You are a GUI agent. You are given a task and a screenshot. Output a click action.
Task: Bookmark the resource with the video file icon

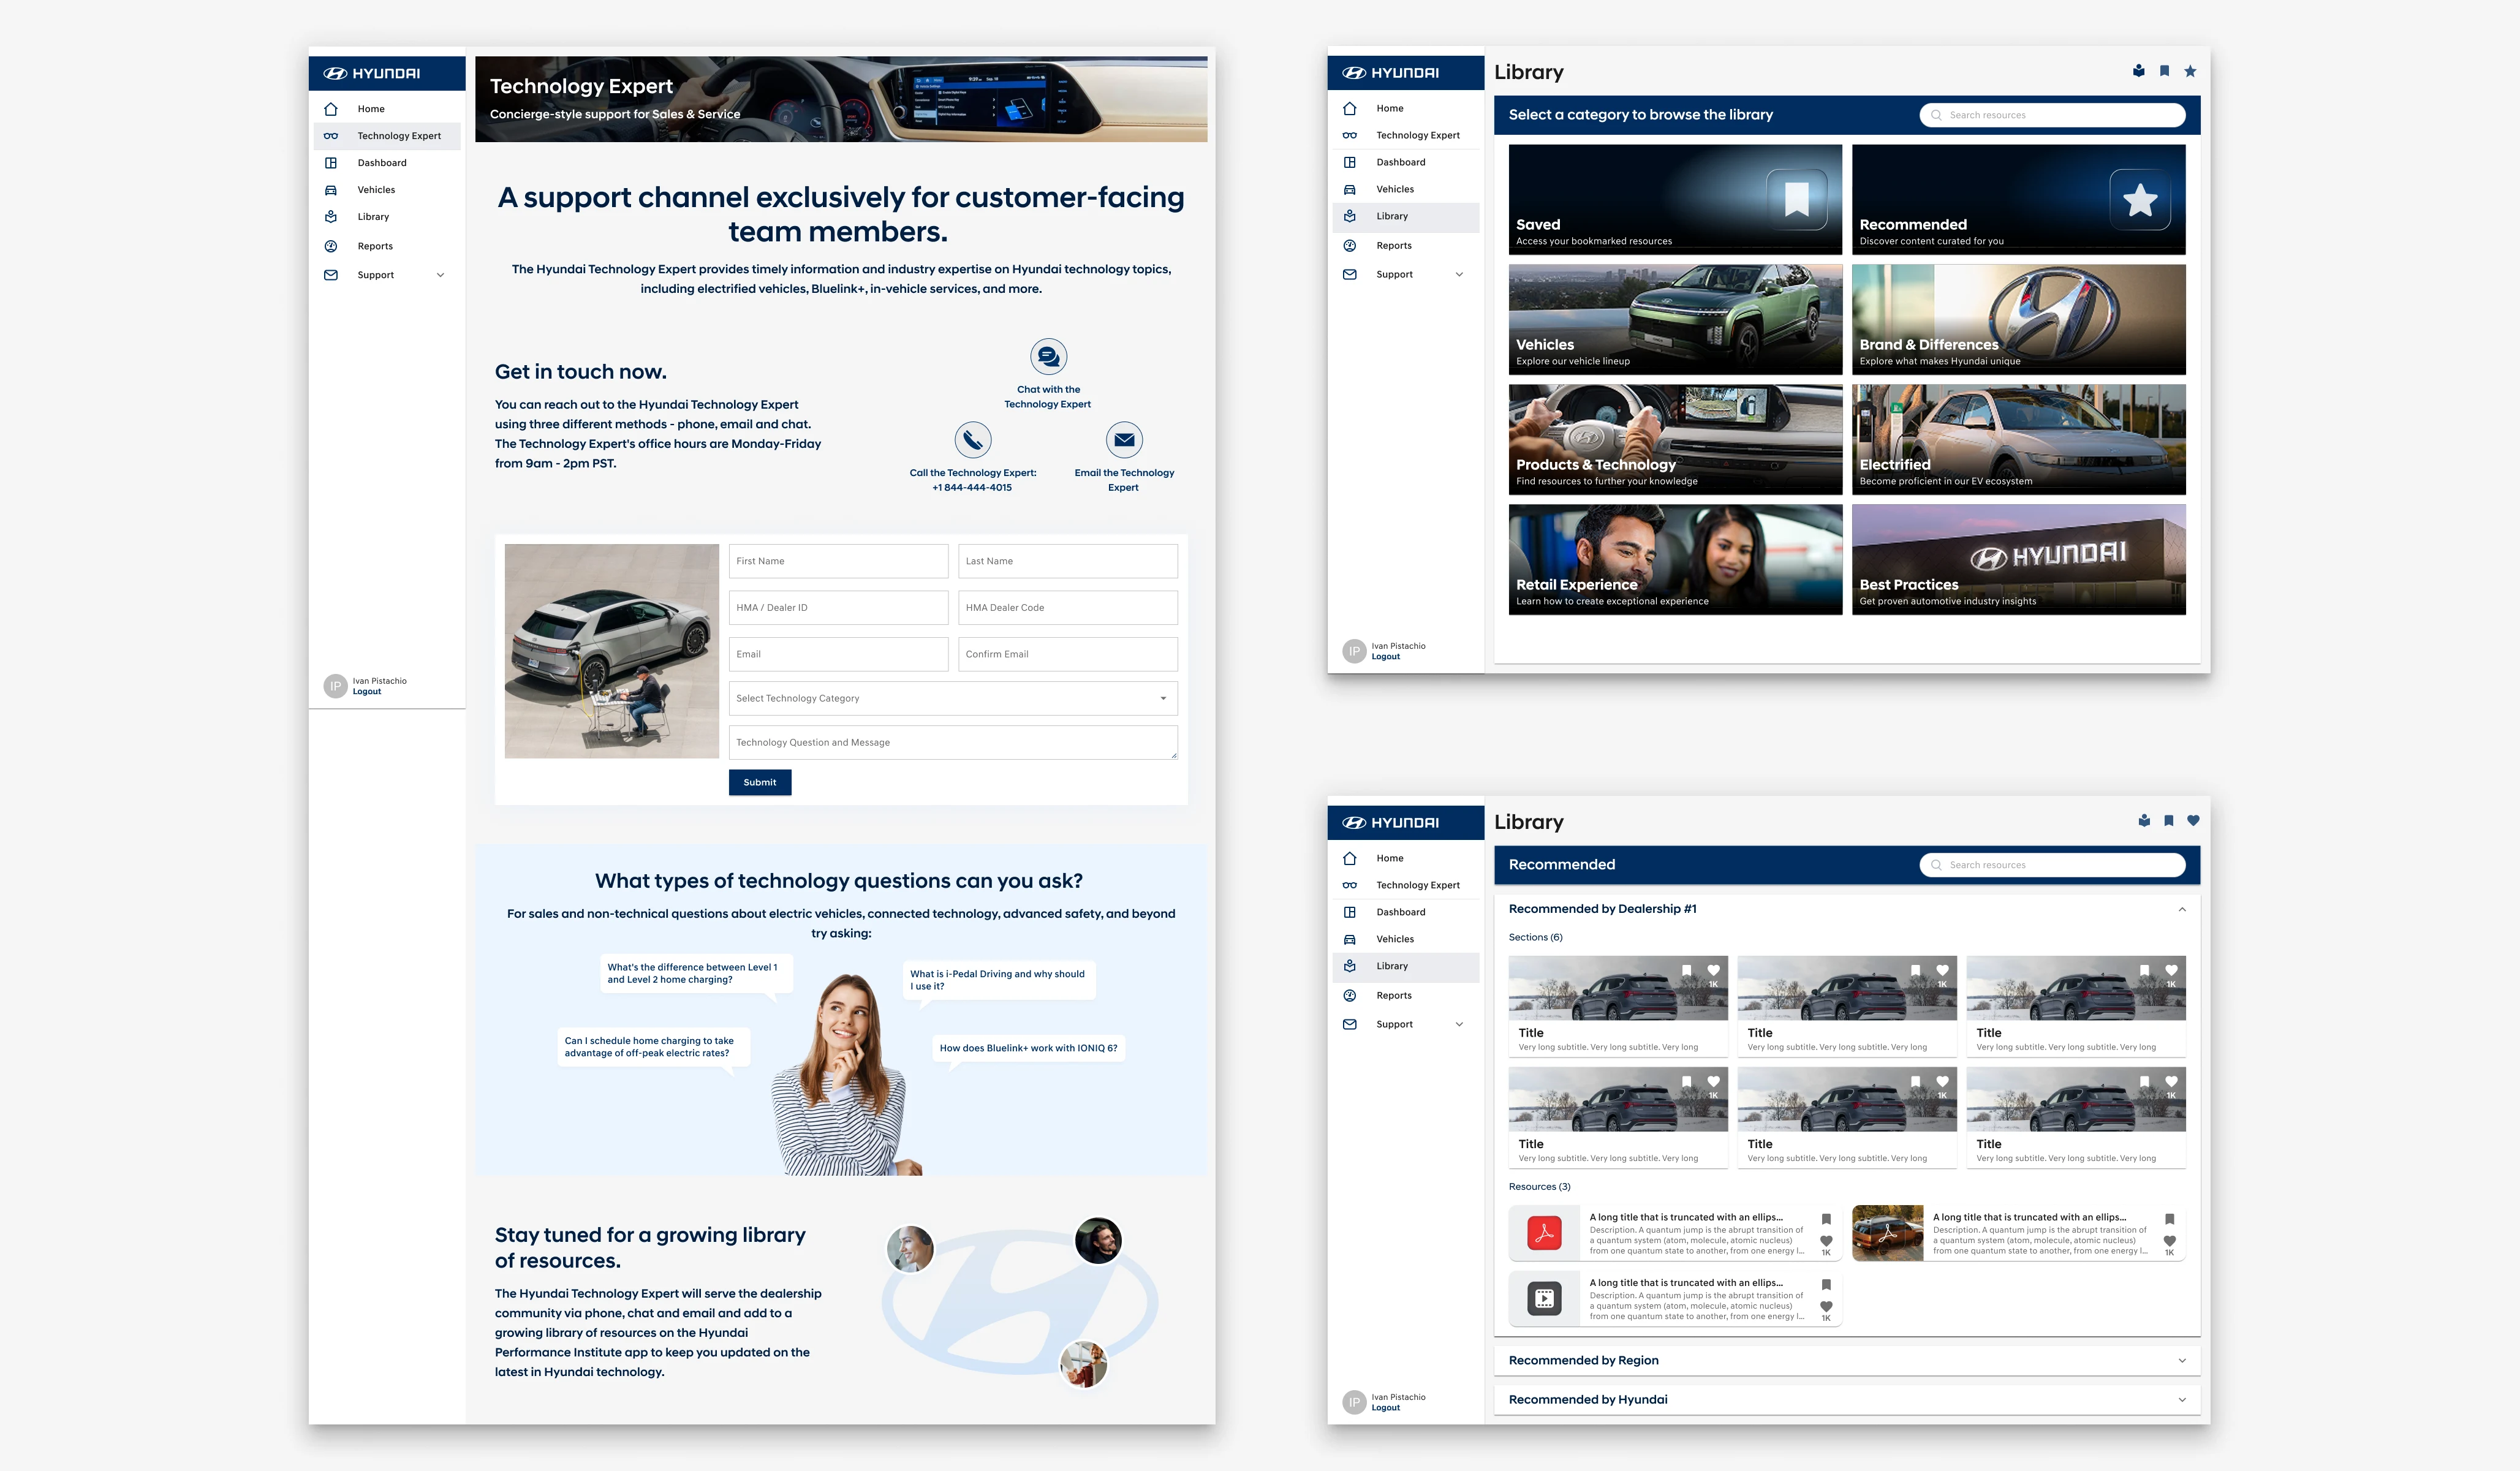pyautogui.click(x=1826, y=1285)
